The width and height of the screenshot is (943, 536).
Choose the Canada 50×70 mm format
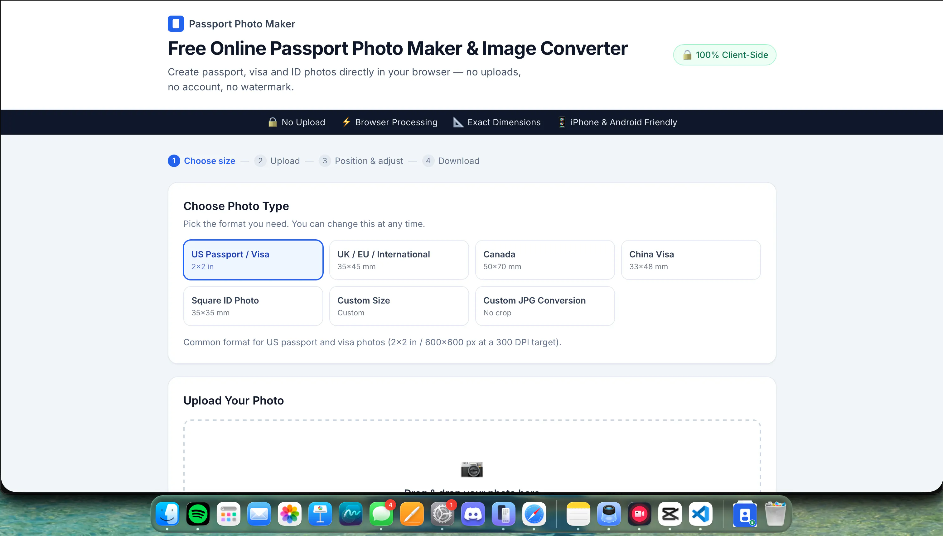(x=545, y=260)
